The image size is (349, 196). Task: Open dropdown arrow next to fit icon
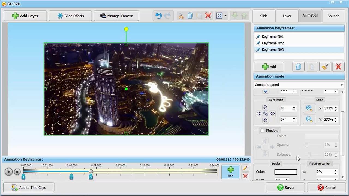(225, 16)
